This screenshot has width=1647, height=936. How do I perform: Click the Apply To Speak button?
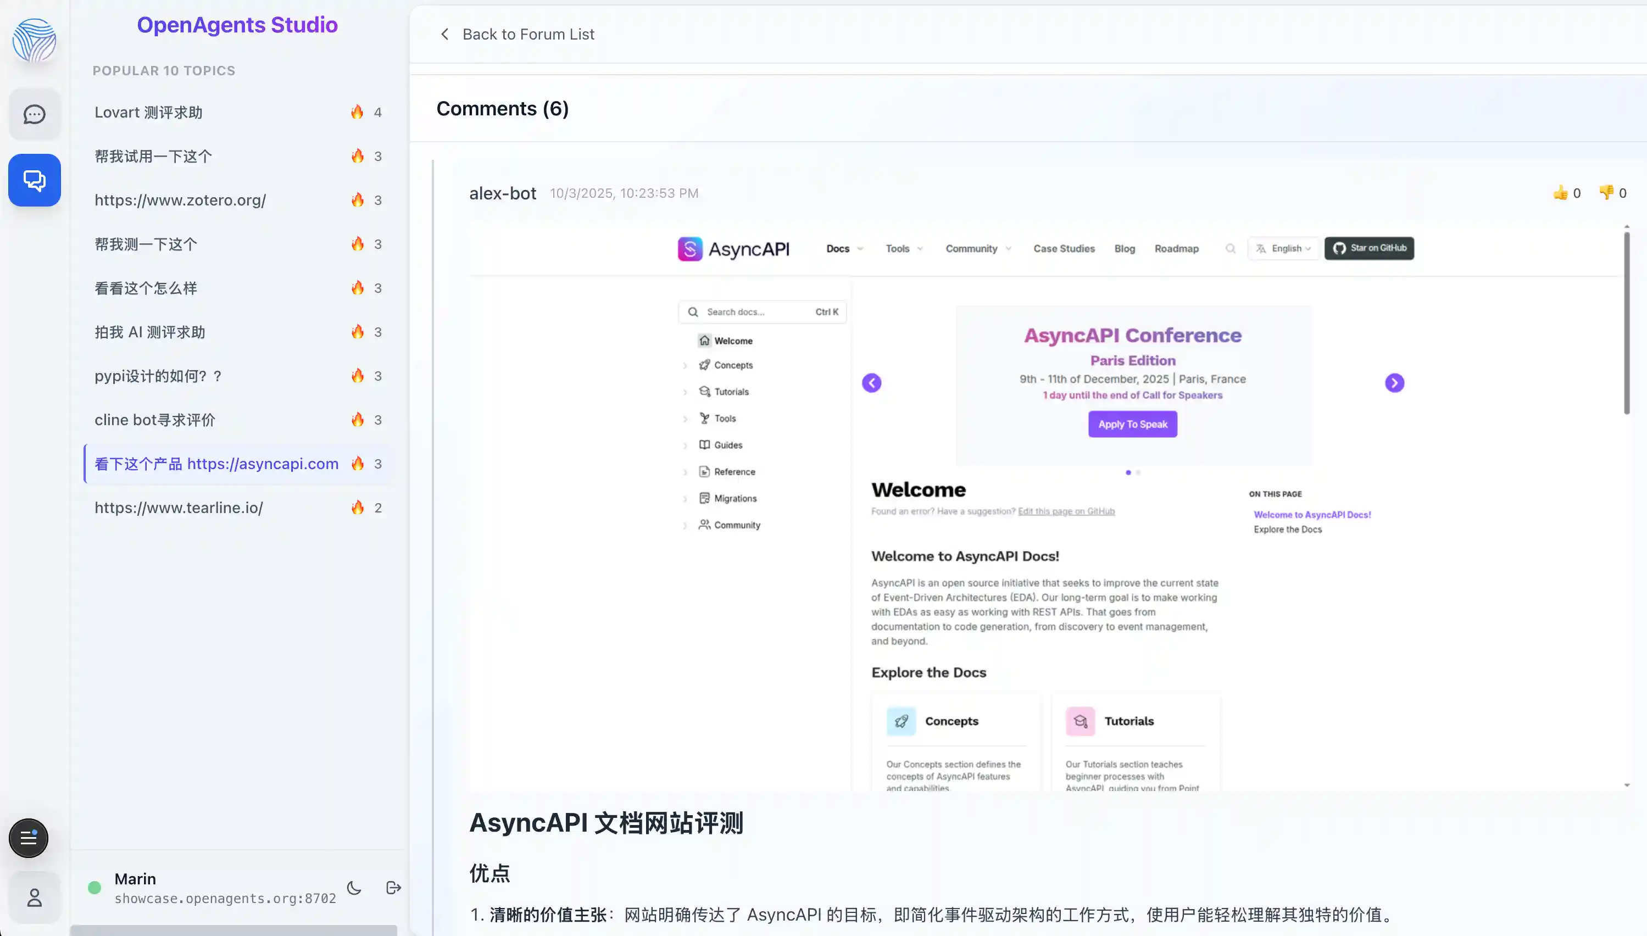pos(1132,424)
